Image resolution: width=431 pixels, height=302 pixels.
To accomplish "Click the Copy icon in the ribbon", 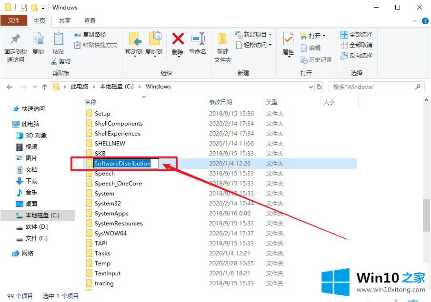I will pos(38,39).
